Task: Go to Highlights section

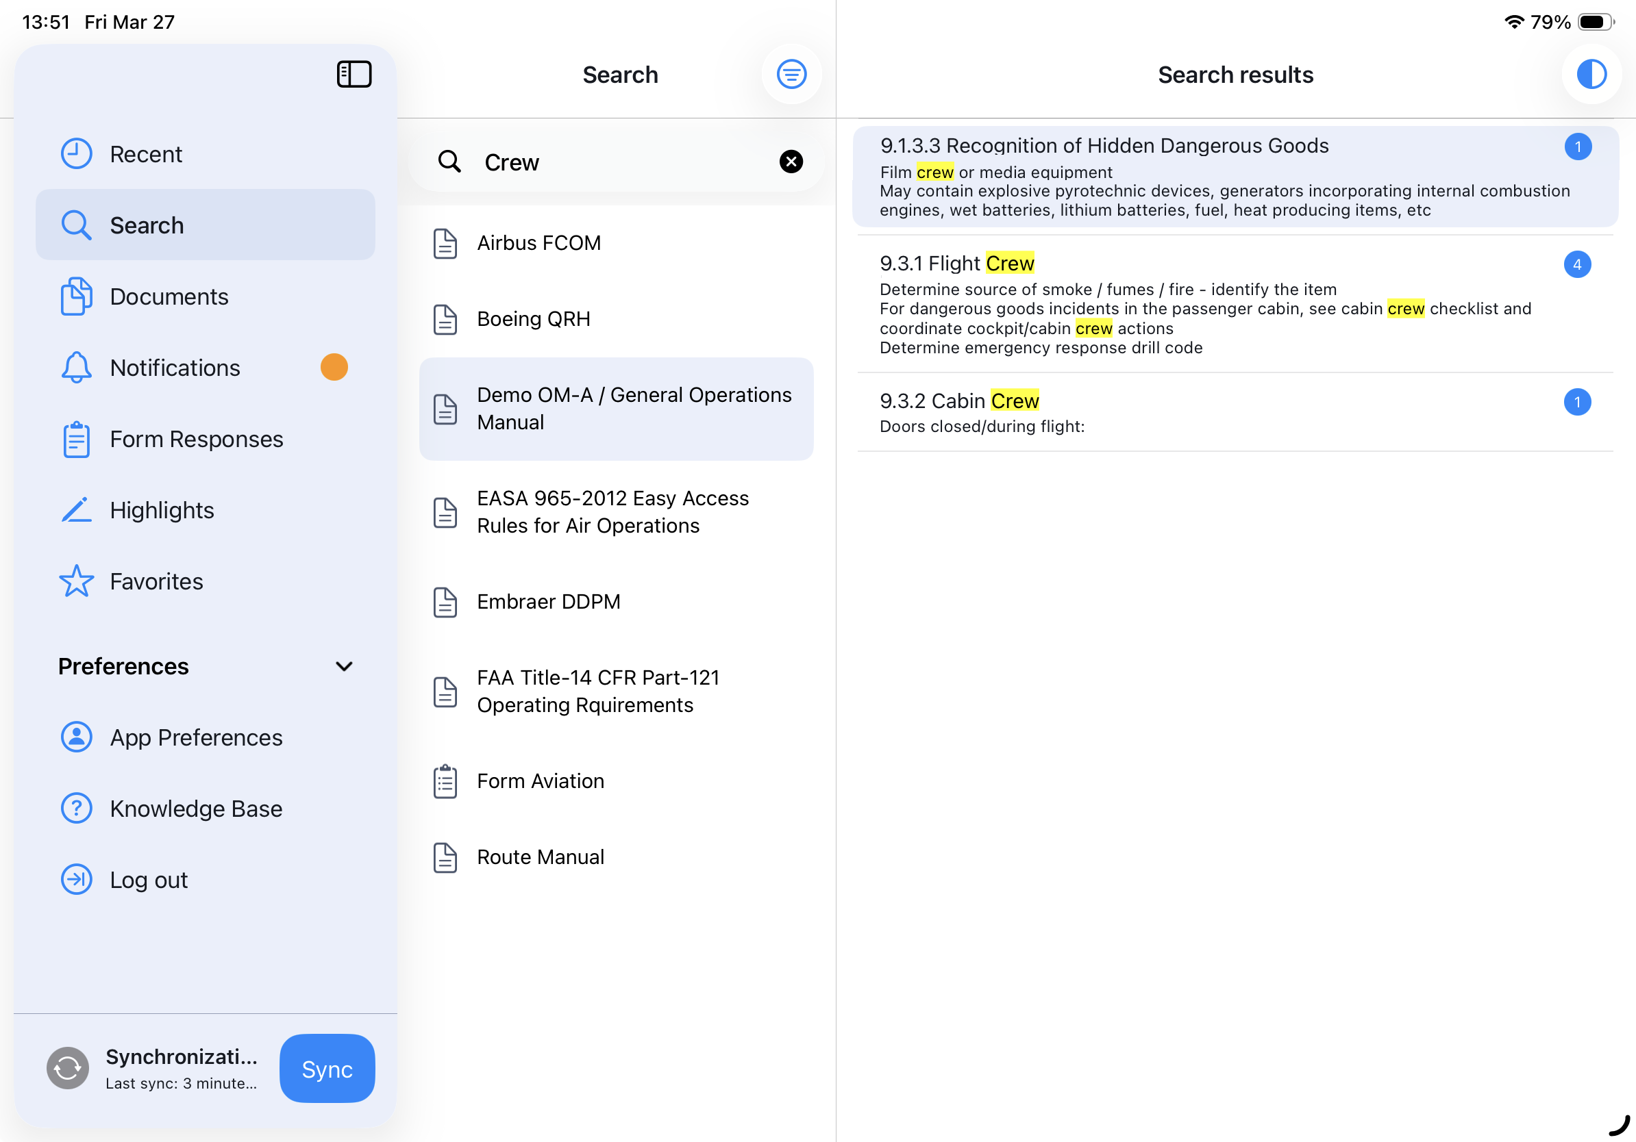Action: tap(162, 510)
